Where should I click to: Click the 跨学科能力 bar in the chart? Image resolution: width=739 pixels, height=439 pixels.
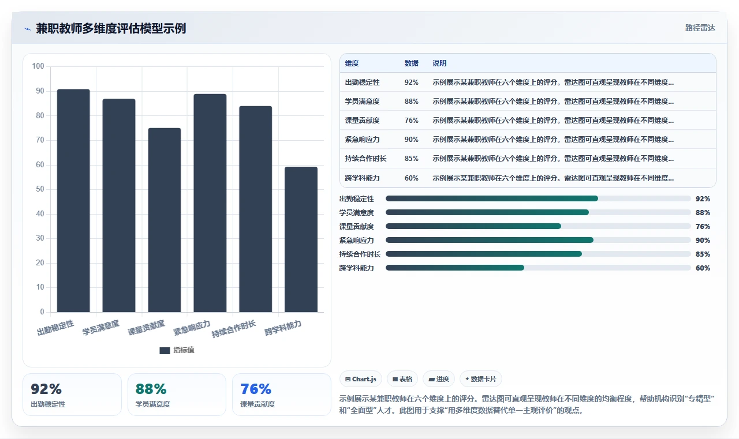(301, 239)
